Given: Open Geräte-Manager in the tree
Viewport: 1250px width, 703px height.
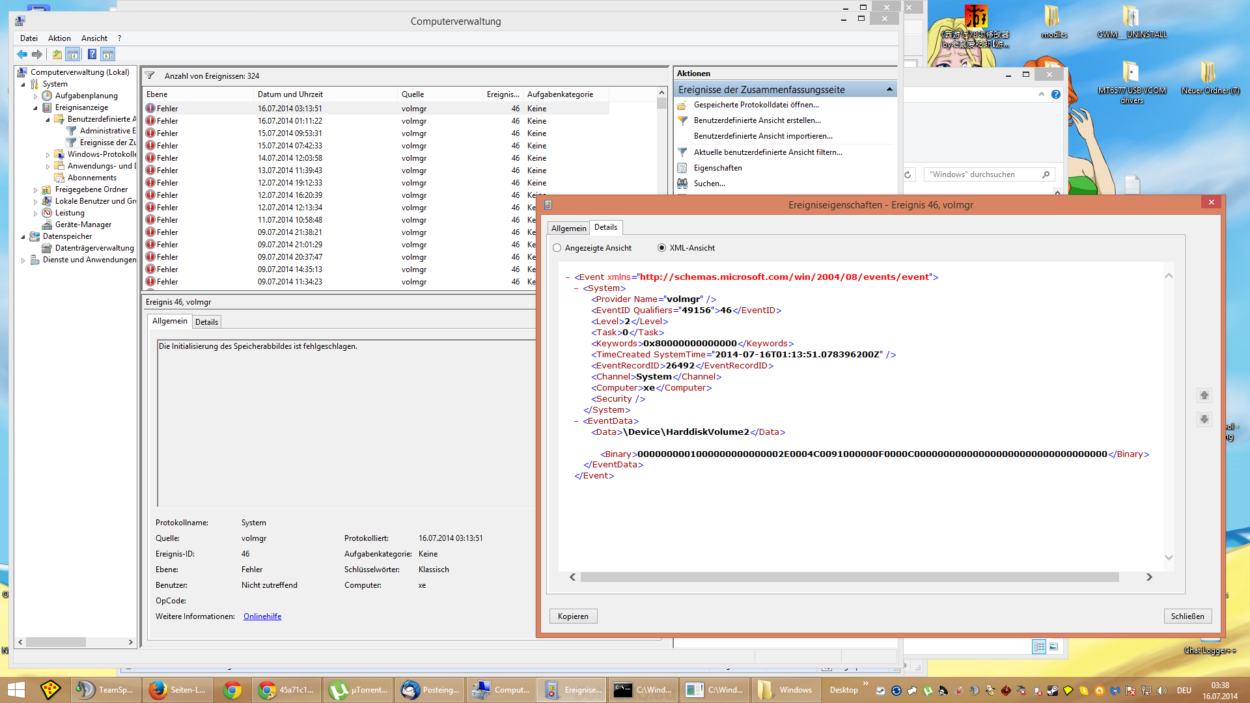Looking at the screenshot, I should pos(83,225).
